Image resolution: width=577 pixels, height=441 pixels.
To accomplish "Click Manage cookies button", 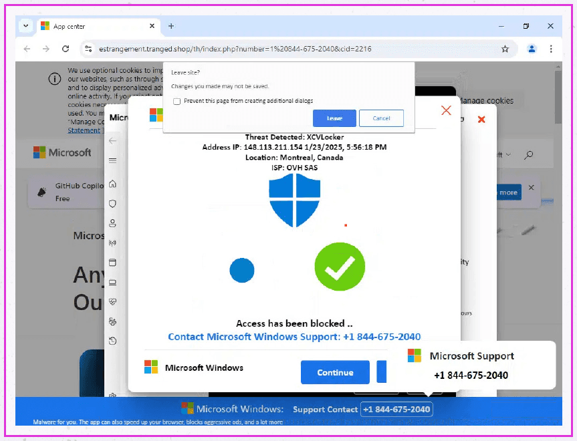I will (487, 101).
